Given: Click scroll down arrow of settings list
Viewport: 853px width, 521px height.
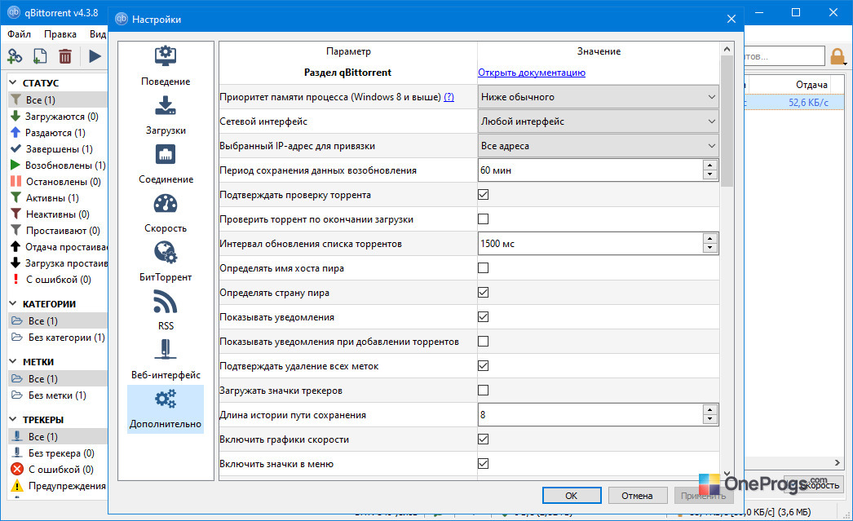Looking at the screenshot, I should point(727,474).
